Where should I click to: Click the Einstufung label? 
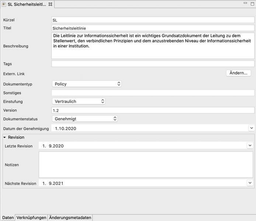[x=13, y=101]
